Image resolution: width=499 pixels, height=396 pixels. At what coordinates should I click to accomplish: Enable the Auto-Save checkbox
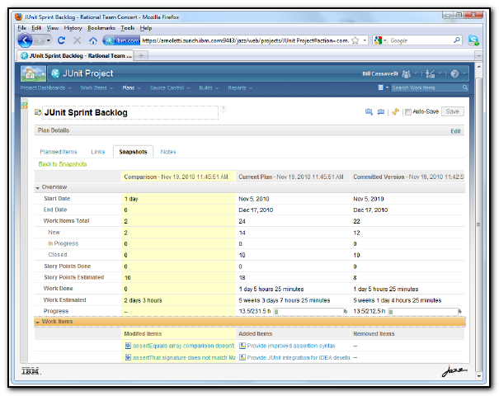pyautogui.click(x=408, y=112)
